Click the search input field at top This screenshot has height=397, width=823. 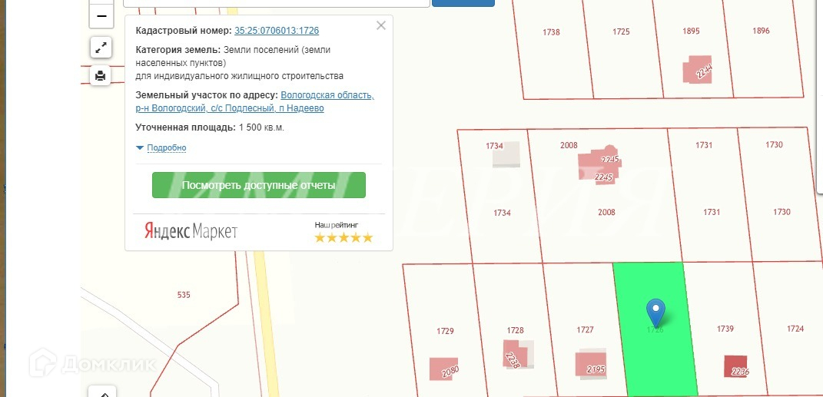click(x=277, y=2)
